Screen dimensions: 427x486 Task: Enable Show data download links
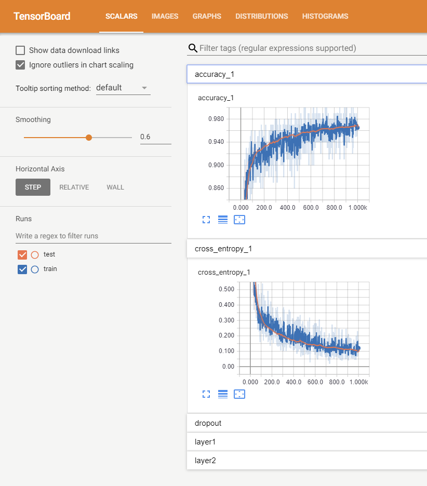pyautogui.click(x=20, y=50)
